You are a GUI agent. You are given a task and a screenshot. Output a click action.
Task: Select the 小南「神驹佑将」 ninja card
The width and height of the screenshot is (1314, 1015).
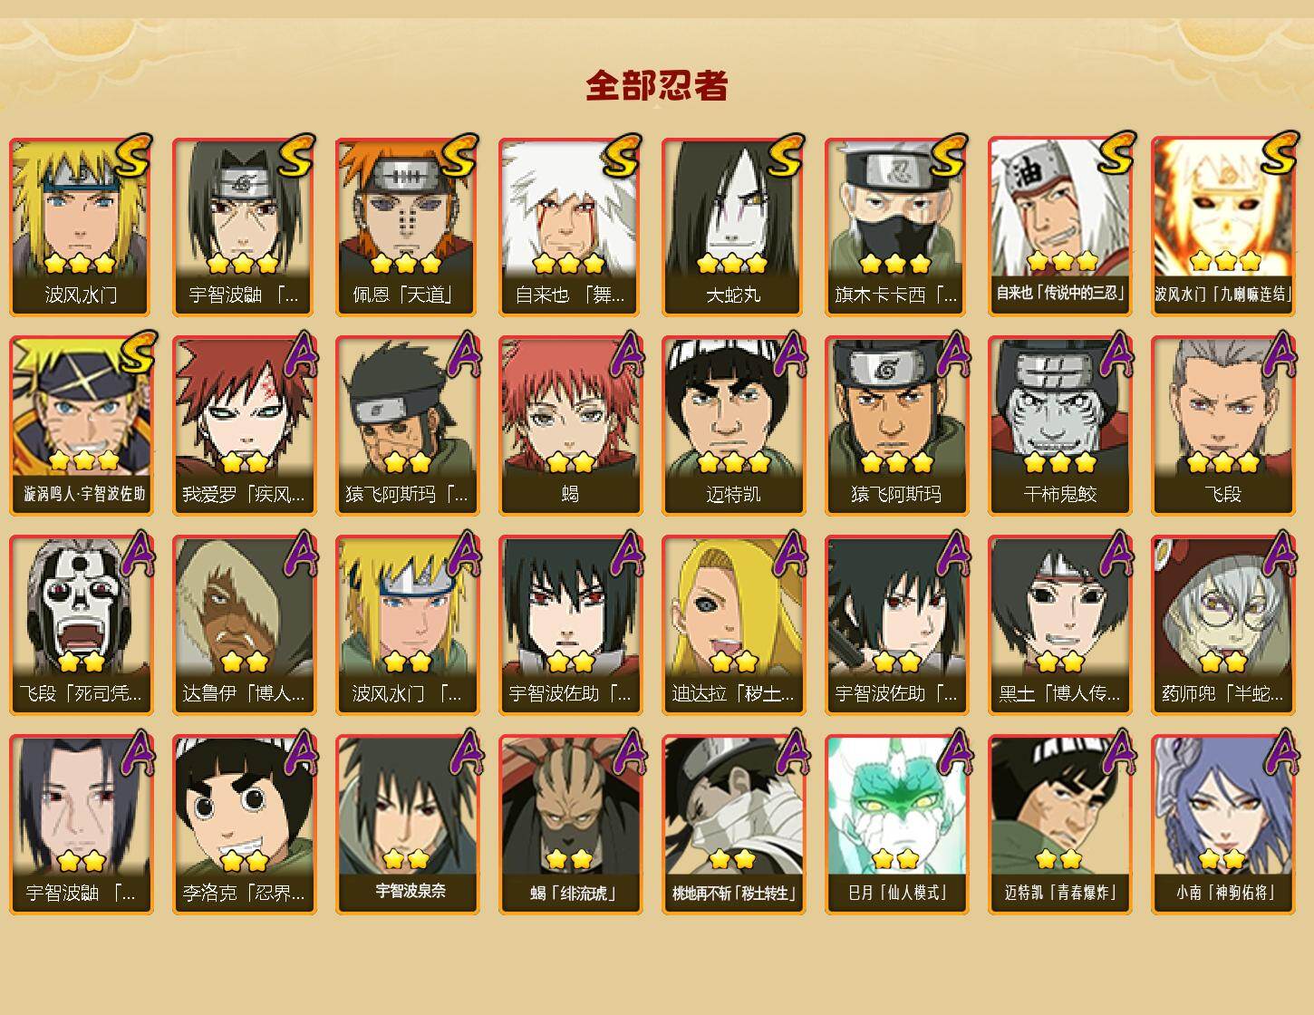pos(1222,825)
